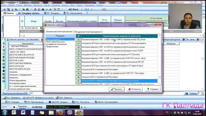Click (Alt+) F8 - Индекс button

[58, 102]
